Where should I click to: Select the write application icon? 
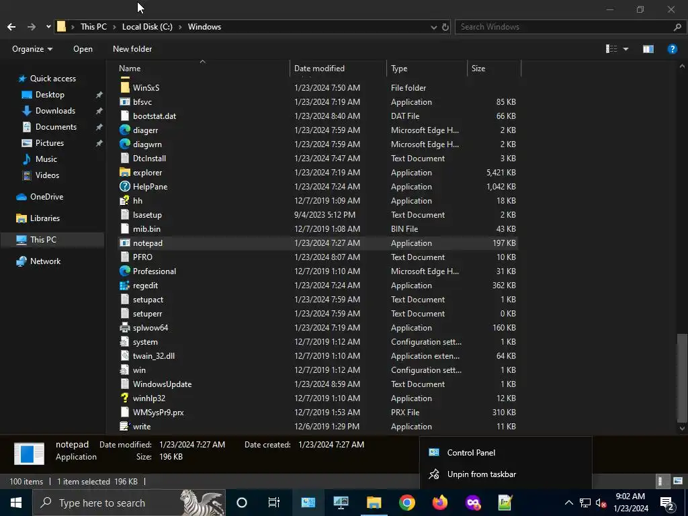tap(124, 426)
